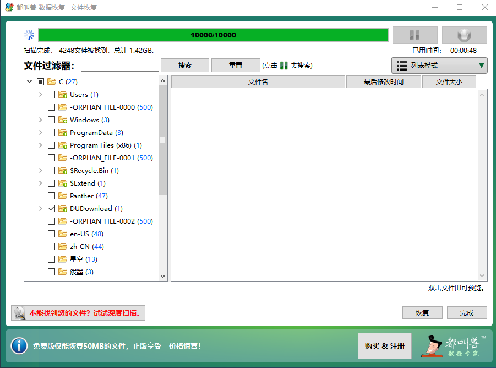
Task: Stop the scan with the hand icon button
Action: (464, 35)
